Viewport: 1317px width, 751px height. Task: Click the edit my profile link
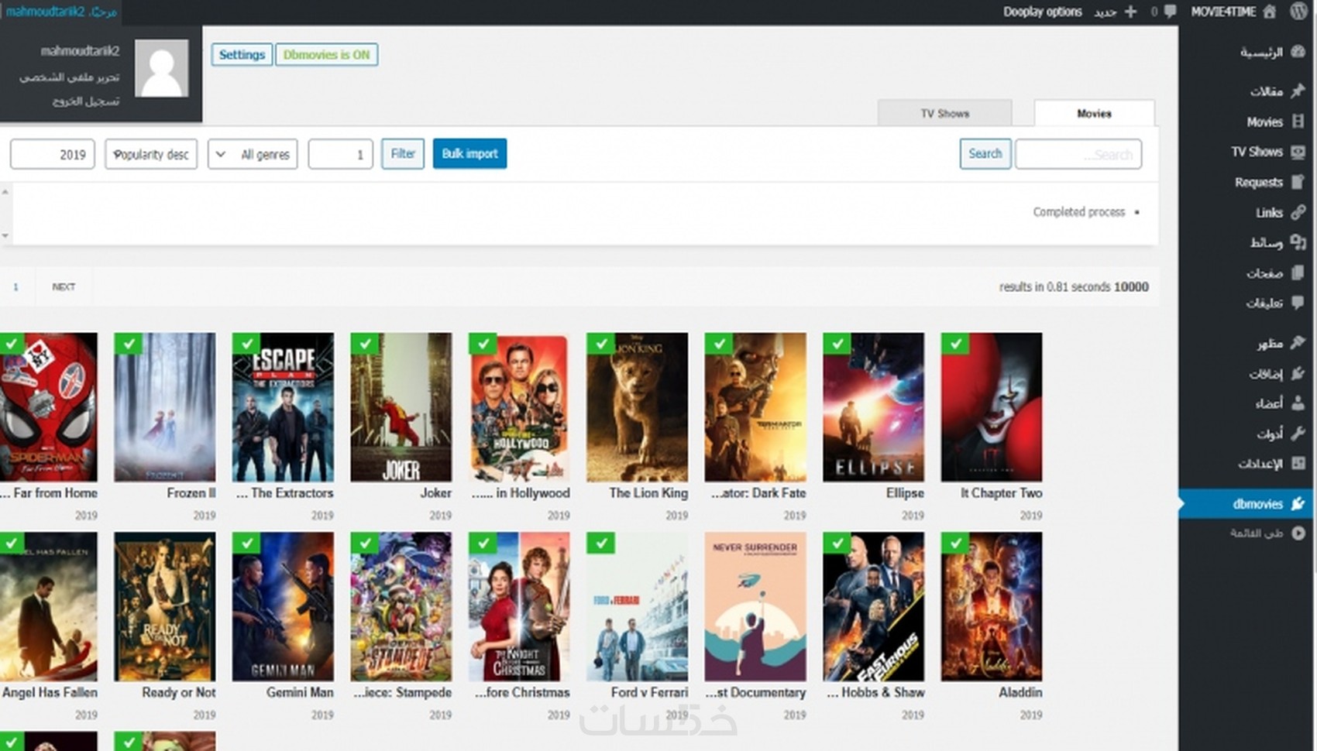click(x=70, y=77)
